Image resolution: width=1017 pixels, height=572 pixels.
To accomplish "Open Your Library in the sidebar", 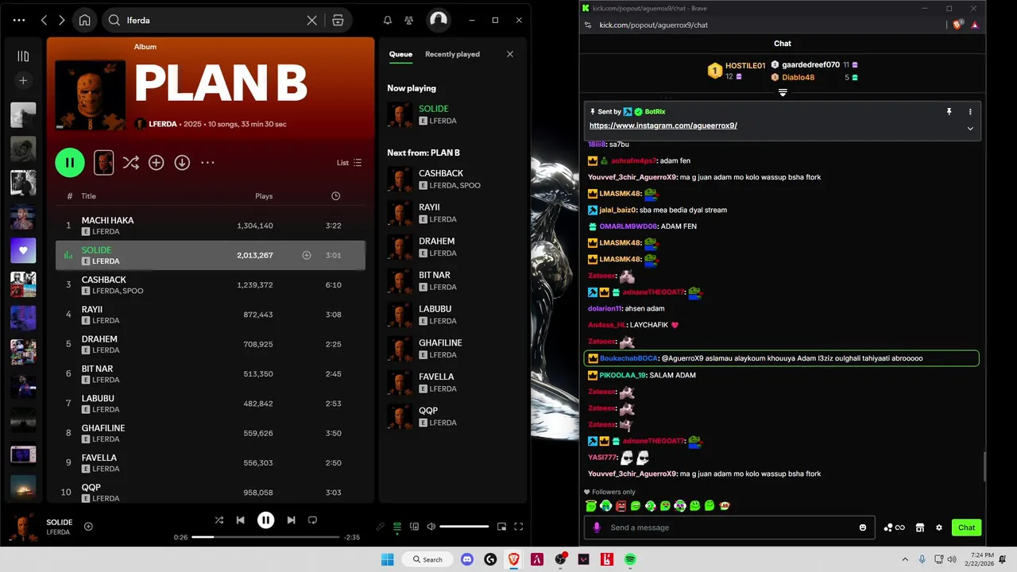I will (x=23, y=56).
